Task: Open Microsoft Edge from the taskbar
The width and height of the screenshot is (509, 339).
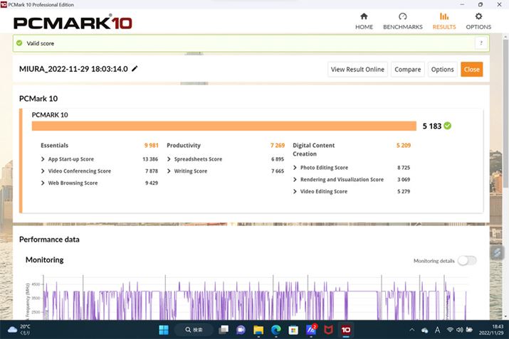Action: (276, 330)
